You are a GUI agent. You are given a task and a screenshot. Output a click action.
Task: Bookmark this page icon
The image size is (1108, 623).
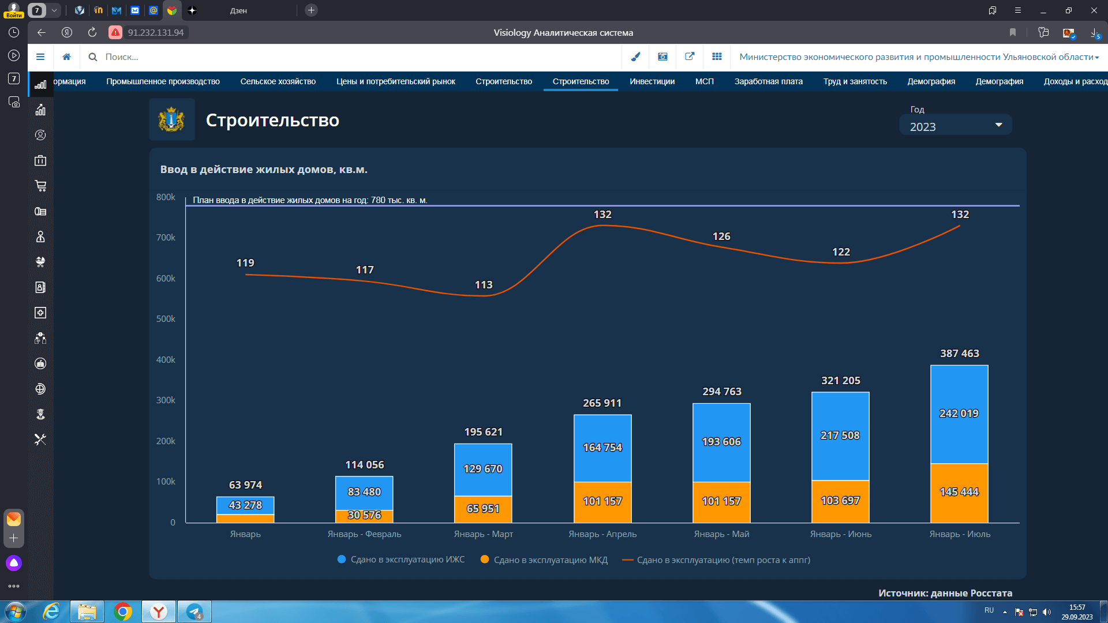(1013, 32)
